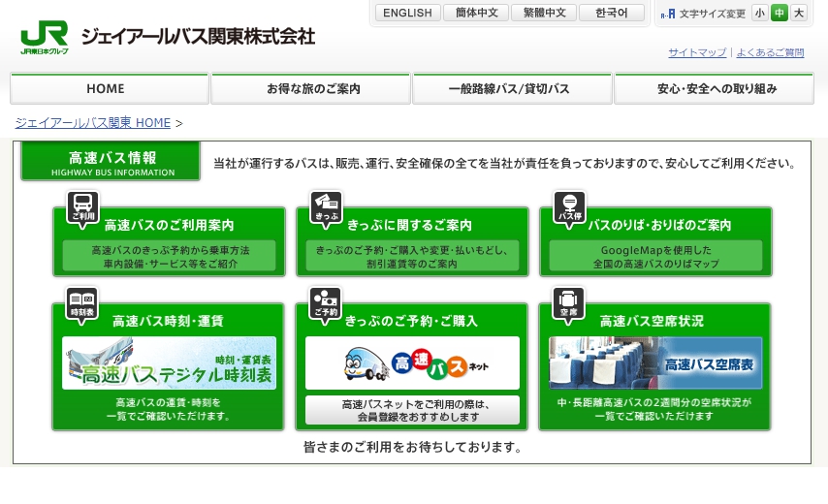828x504 pixels.
Task: Click the ジェイアールバス関東 HOME breadcrumb link
Action: click(x=93, y=123)
